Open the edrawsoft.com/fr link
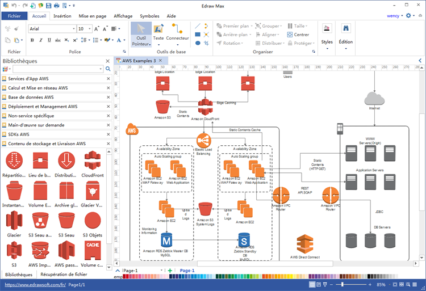 click(35, 285)
